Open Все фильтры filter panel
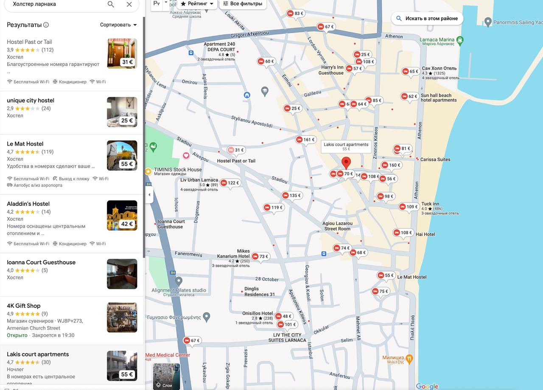 (243, 4)
